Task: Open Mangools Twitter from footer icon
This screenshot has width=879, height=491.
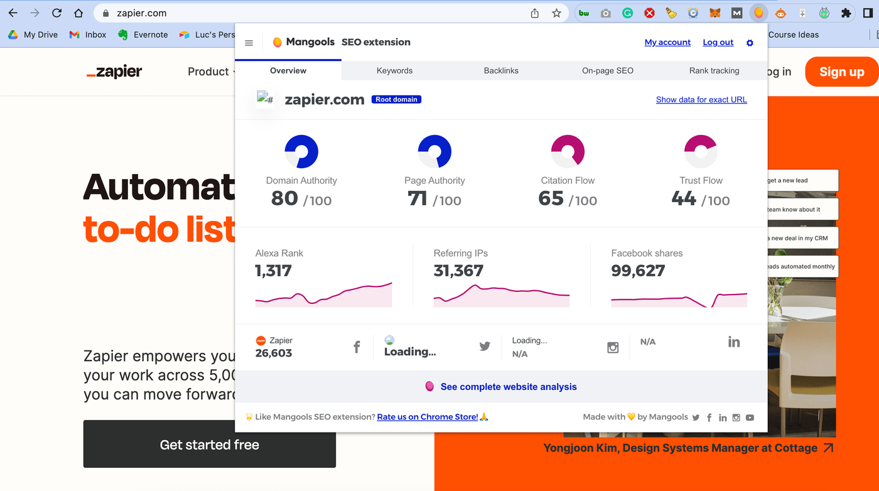Action: click(x=696, y=418)
